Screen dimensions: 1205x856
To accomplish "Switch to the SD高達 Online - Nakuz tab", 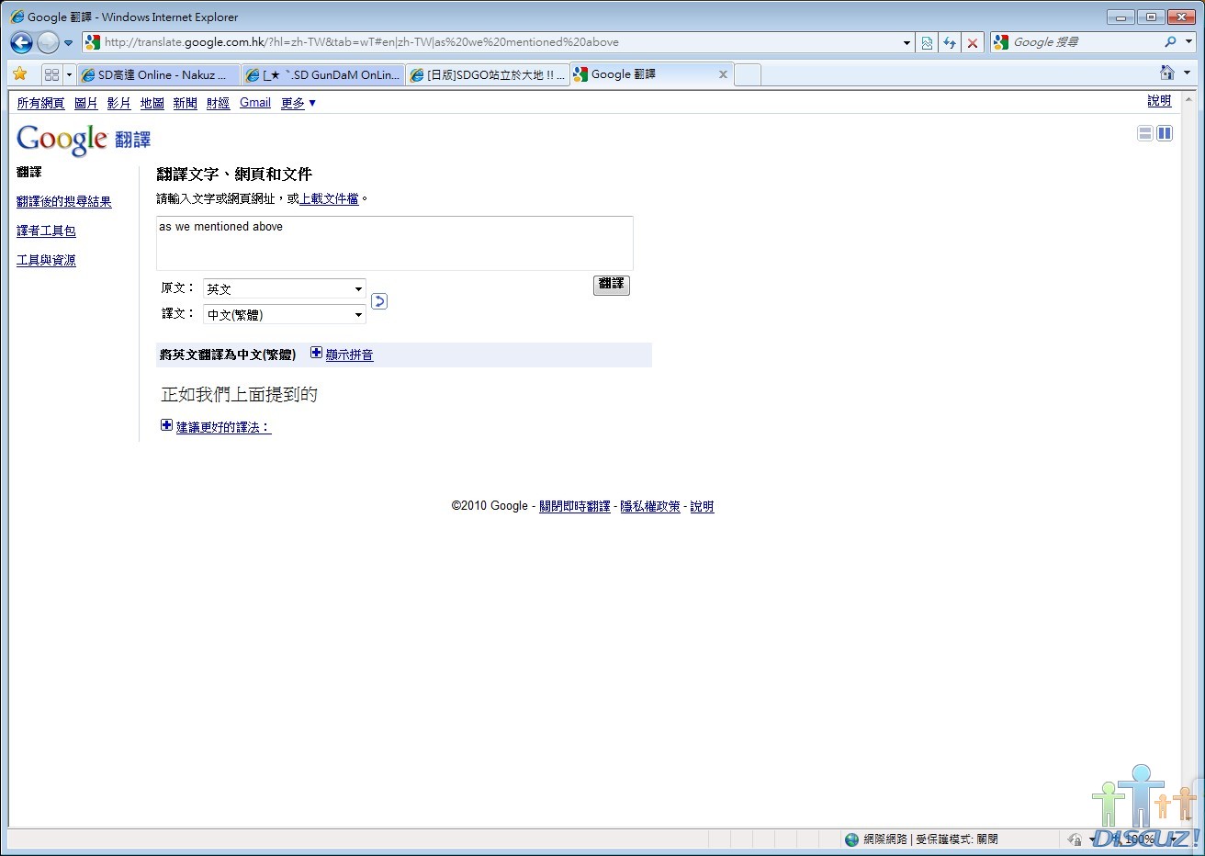I will [x=159, y=75].
